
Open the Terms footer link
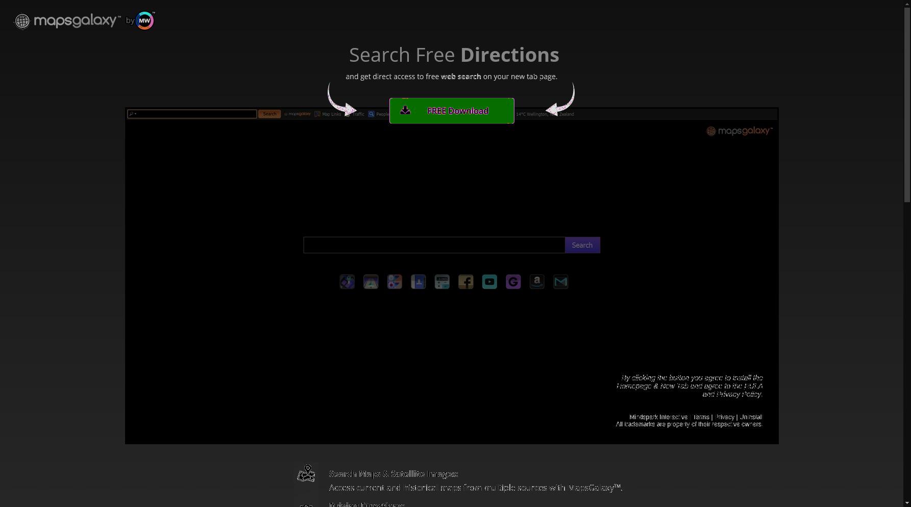click(701, 417)
